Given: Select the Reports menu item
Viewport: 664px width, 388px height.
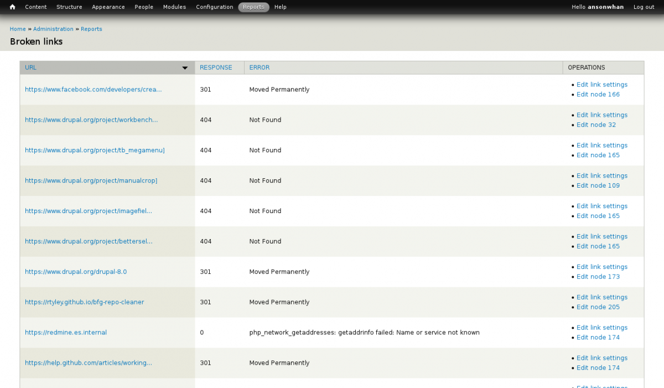Looking at the screenshot, I should [x=253, y=7].
